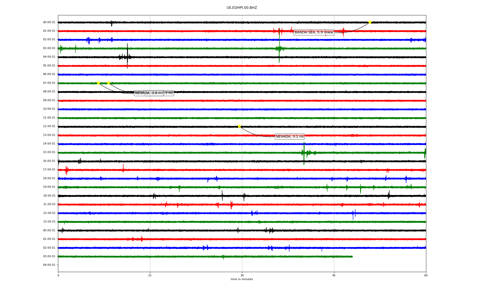
Task: Click the 18:00:01 hour label
Action: point(49,178)
